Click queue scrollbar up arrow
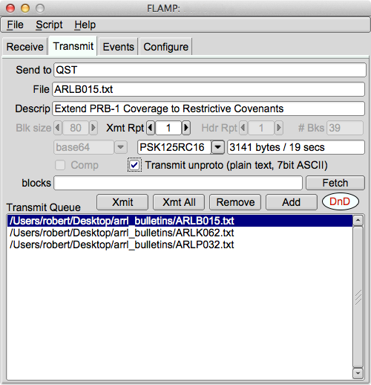The height and width of the screenshot is (385, 371). 358,220
